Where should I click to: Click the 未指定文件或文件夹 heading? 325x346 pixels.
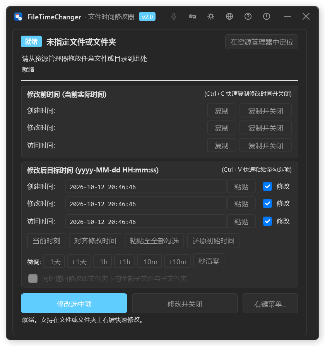pyautogui.click(x=81, y=42)
